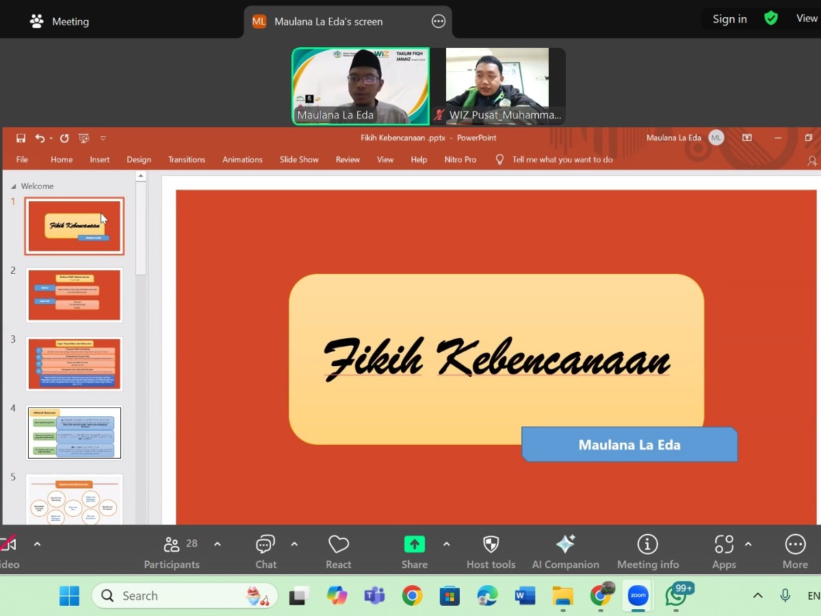Click the green security shield icon
Viewport: 821px width, 616px height.
pos(771,18)
